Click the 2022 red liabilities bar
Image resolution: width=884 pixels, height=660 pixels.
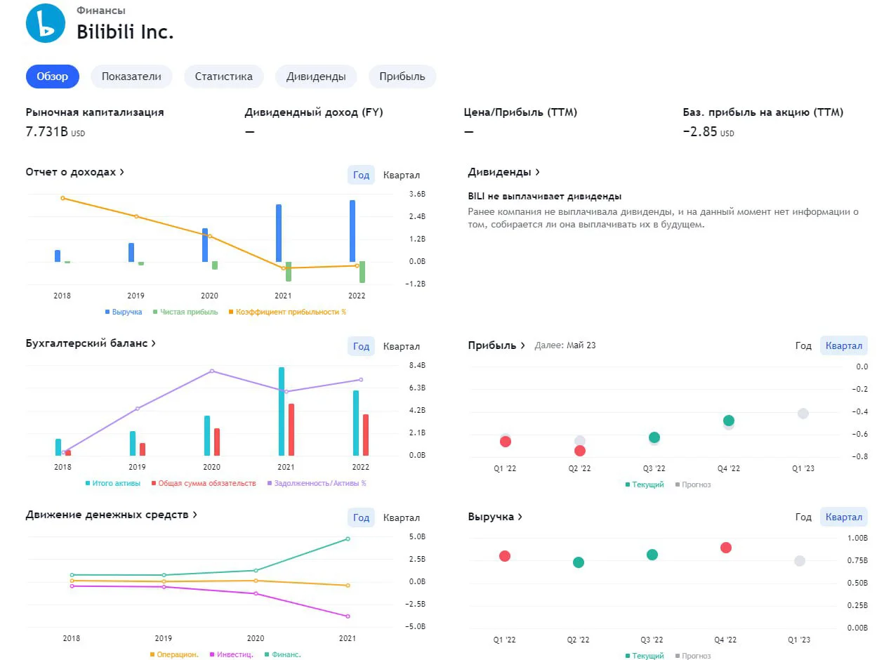point(365,435)
